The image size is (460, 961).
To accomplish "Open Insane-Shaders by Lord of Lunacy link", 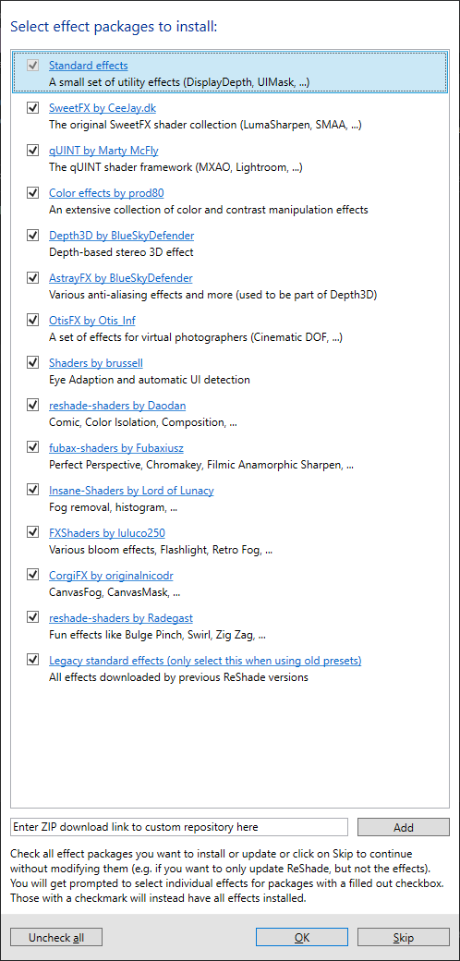I will coord(131,491).
